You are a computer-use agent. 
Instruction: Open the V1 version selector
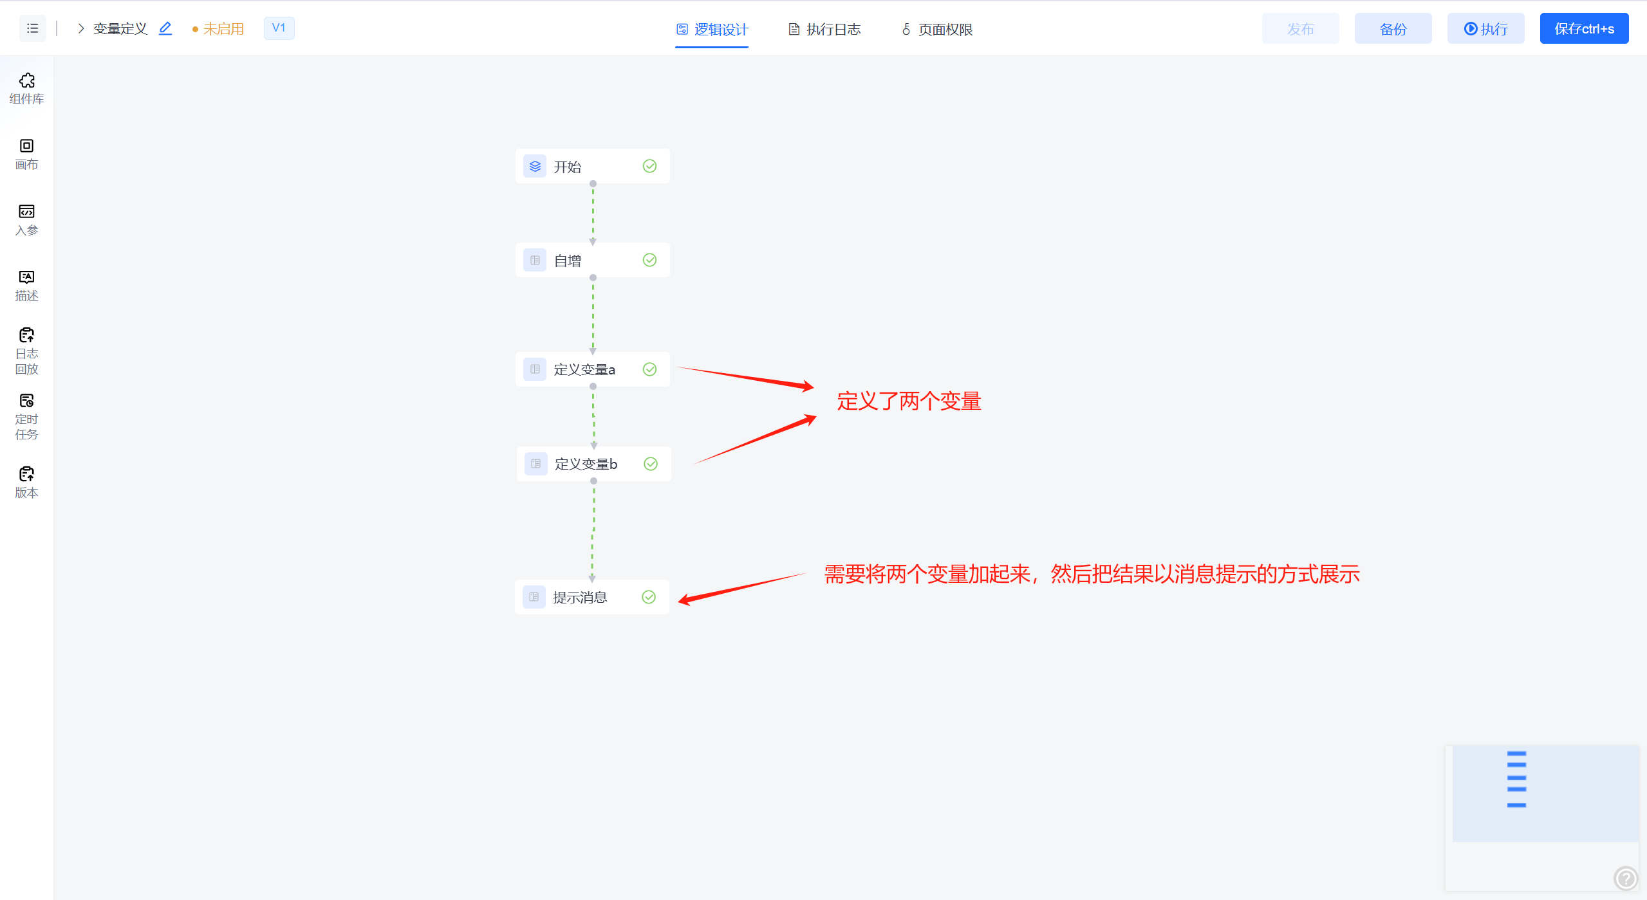279,28
